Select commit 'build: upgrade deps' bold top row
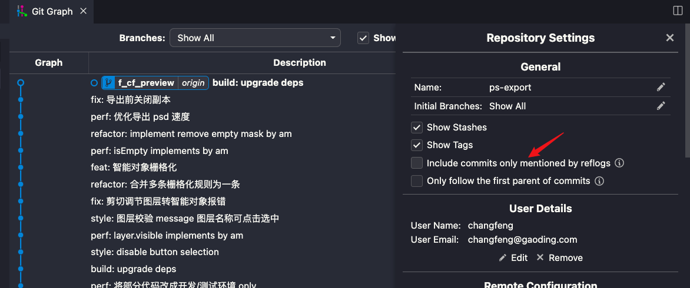 pyautogui.click(x=258, y=82)
